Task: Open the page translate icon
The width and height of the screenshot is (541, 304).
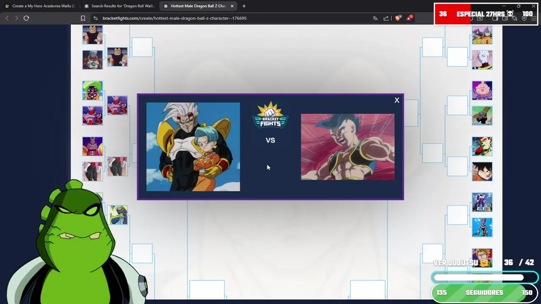Action: (x=375, y=18)
